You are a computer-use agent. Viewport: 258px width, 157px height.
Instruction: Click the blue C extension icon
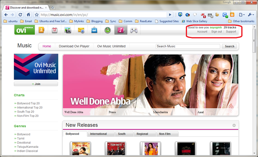[x=225, y=15]
